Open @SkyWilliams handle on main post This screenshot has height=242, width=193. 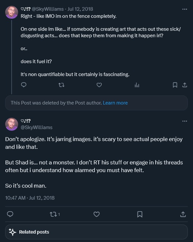(36, 128)
